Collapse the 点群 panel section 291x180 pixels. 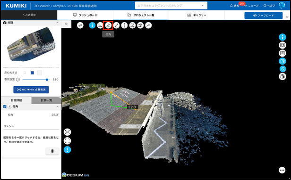[57, 23]
